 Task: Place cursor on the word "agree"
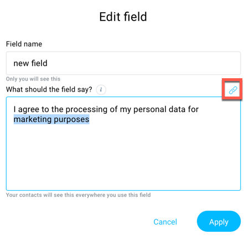(29, 110)
